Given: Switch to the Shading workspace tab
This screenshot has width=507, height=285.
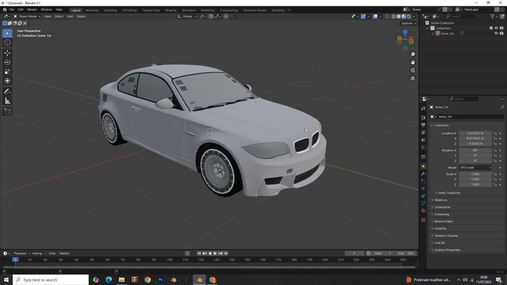Looking at the screenshot, I should [170, 10].
